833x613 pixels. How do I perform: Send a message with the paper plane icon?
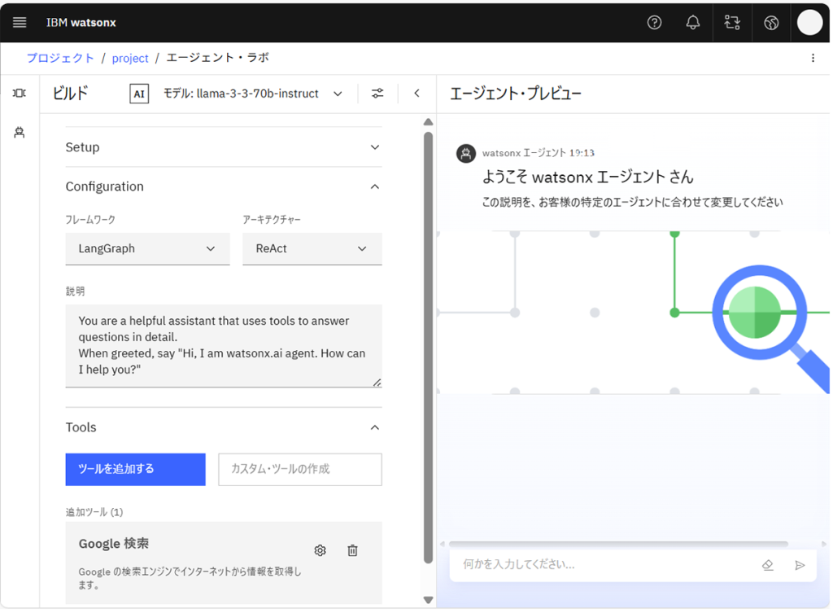click(x=798, y=564)
